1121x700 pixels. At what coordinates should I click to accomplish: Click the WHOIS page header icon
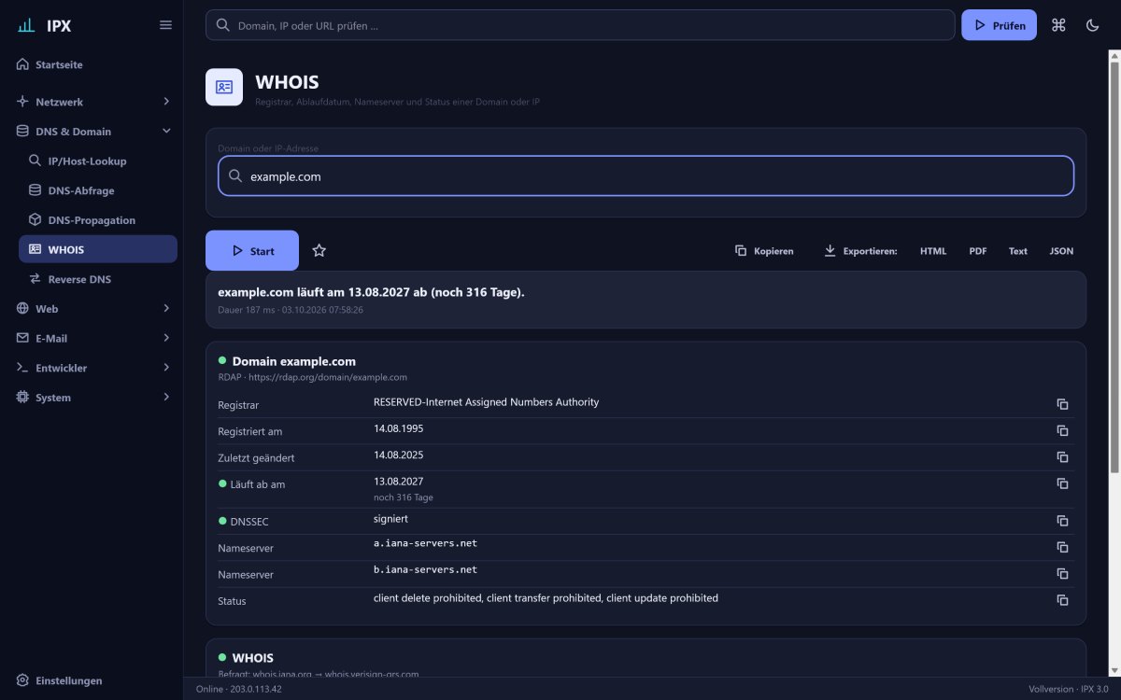tap(224, 87)
